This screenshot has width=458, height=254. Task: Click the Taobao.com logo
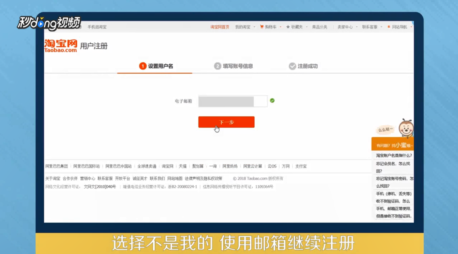tap(61, 46)
